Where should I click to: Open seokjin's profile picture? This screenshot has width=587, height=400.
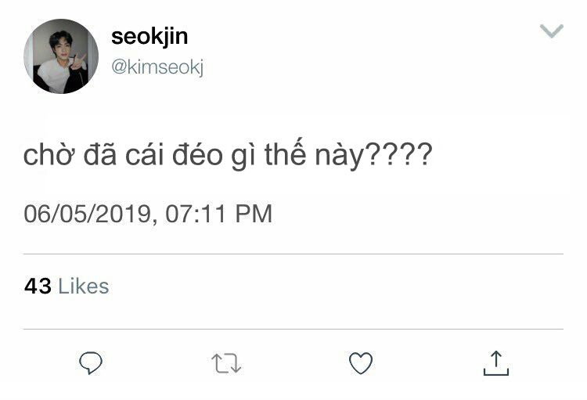click(x=61, y=56)
